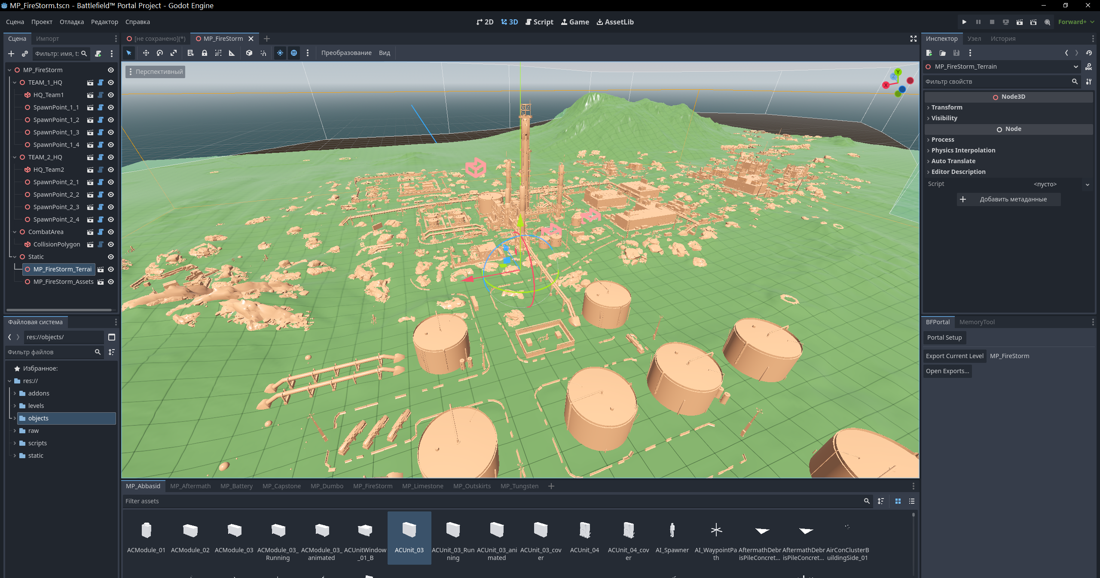Select the Rotate mode tool
This screenshot has height=578, width=1100.
(160, 53)
